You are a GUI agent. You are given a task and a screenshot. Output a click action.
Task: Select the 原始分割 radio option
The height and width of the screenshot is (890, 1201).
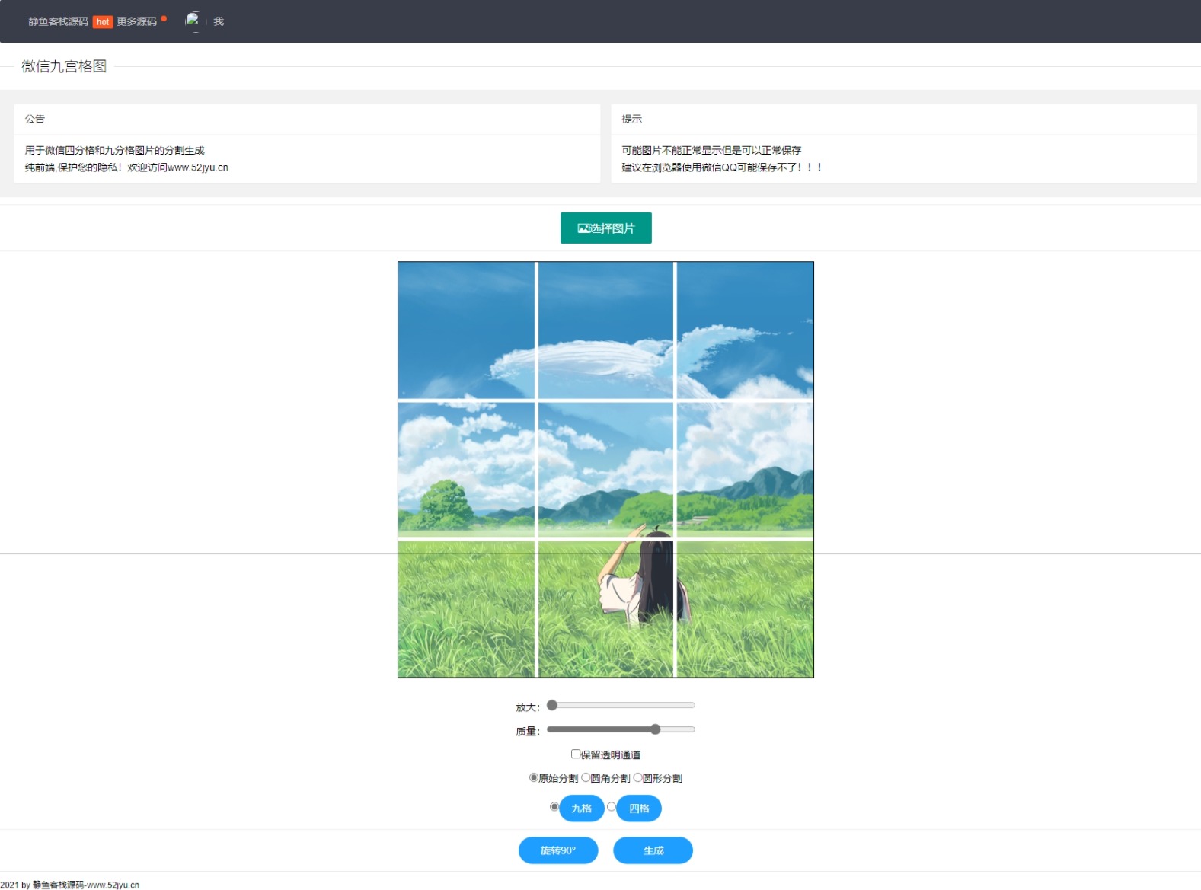[534, 777]
